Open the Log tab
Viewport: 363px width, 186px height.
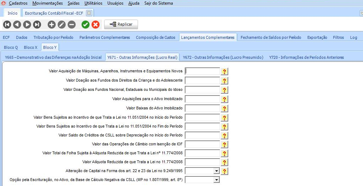click(x=353, y=37)
